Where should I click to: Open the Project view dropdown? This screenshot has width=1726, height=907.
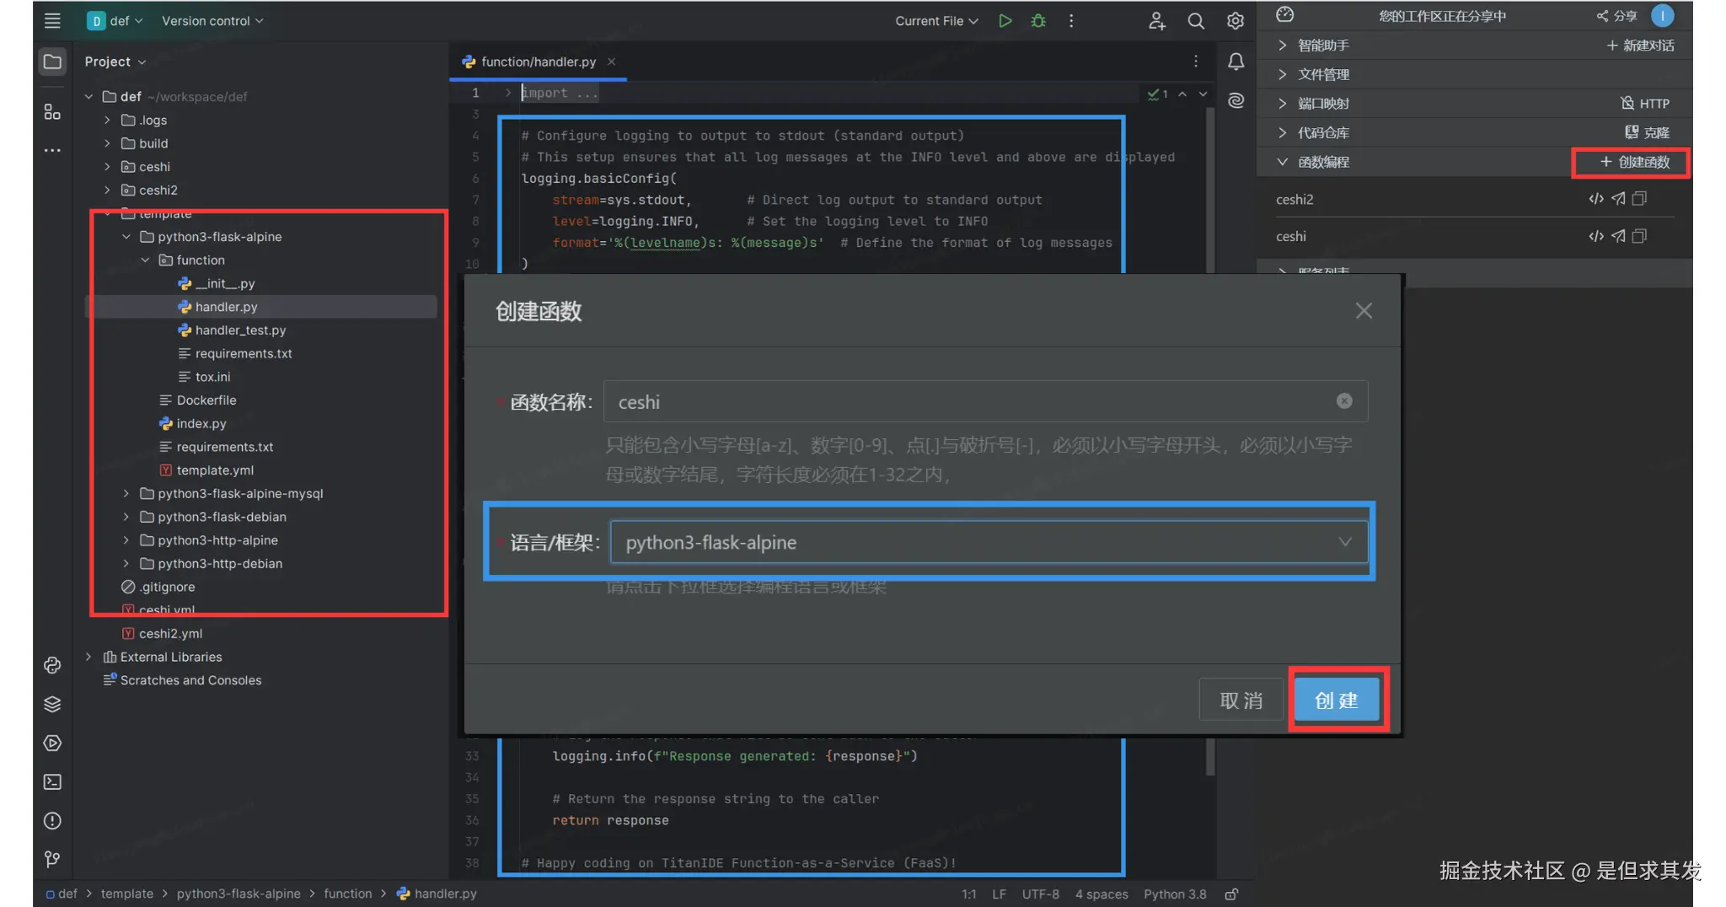click(x=115, y=62)
